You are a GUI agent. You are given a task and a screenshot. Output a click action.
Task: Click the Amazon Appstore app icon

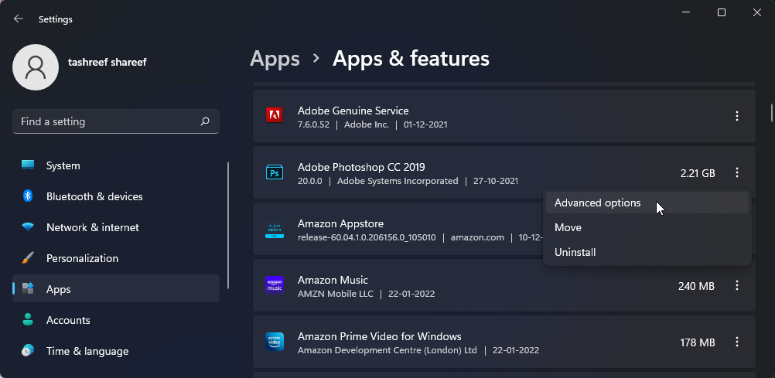pyautogui.click(x=275, y=230)
